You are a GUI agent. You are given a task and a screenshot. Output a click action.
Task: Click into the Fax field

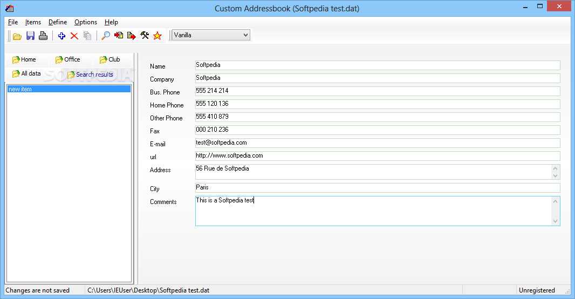(x=378, y=130)
